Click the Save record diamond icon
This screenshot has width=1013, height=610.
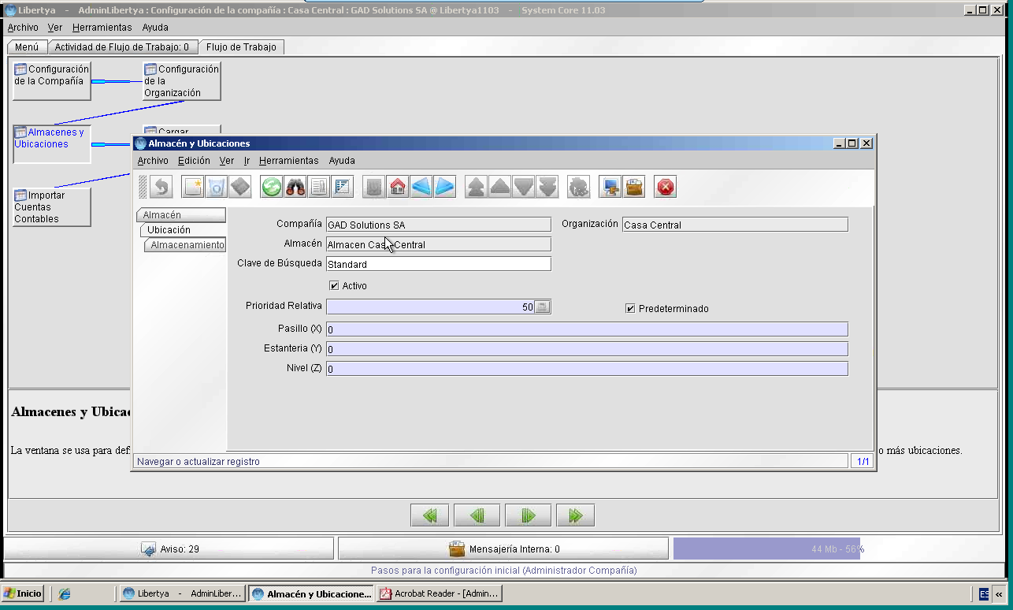click(240, 187)
